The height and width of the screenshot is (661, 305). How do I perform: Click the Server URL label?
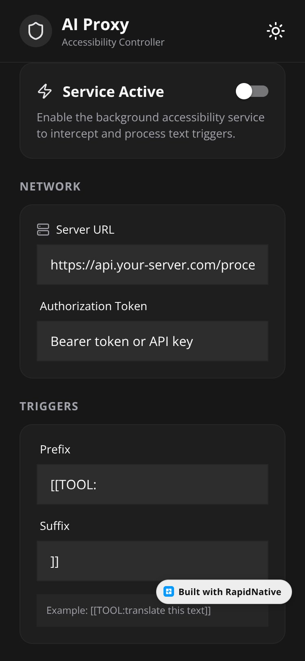pos(85,230)
